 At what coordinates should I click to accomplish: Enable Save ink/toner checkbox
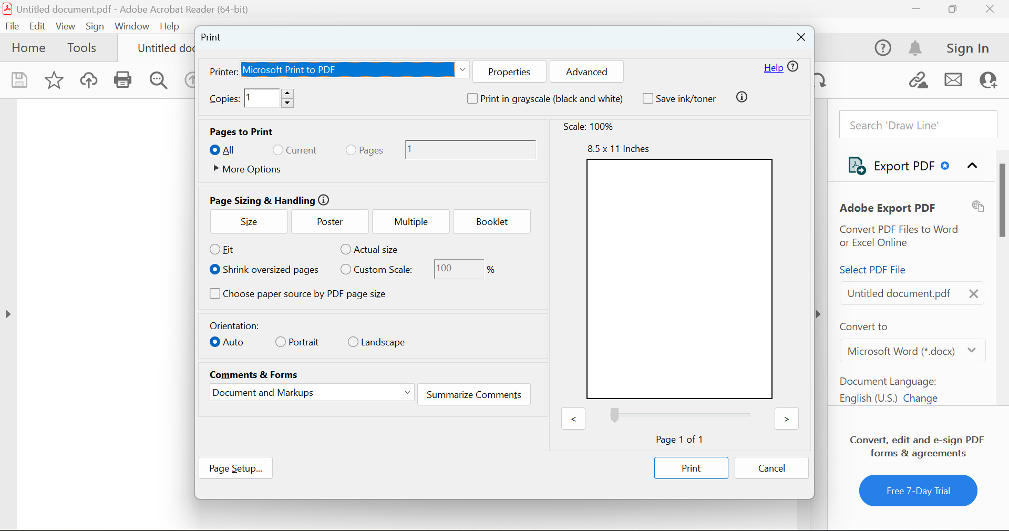648,98
